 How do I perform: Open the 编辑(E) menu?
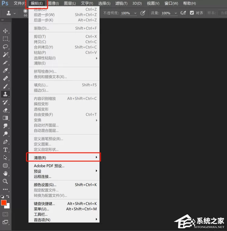[37, 3]
